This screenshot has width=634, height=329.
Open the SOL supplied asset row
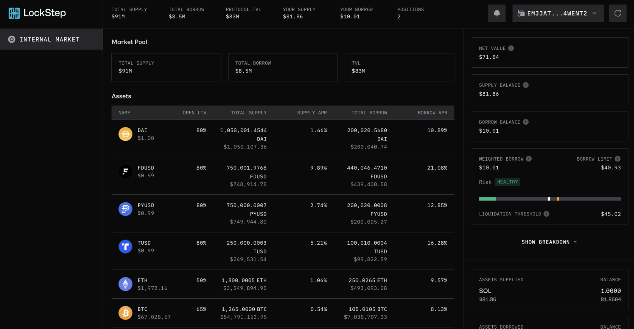click(x=549, y=295)
